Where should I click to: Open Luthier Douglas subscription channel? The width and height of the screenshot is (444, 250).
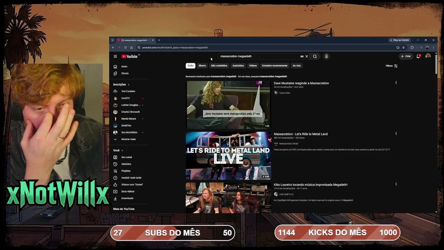point(131,105)
